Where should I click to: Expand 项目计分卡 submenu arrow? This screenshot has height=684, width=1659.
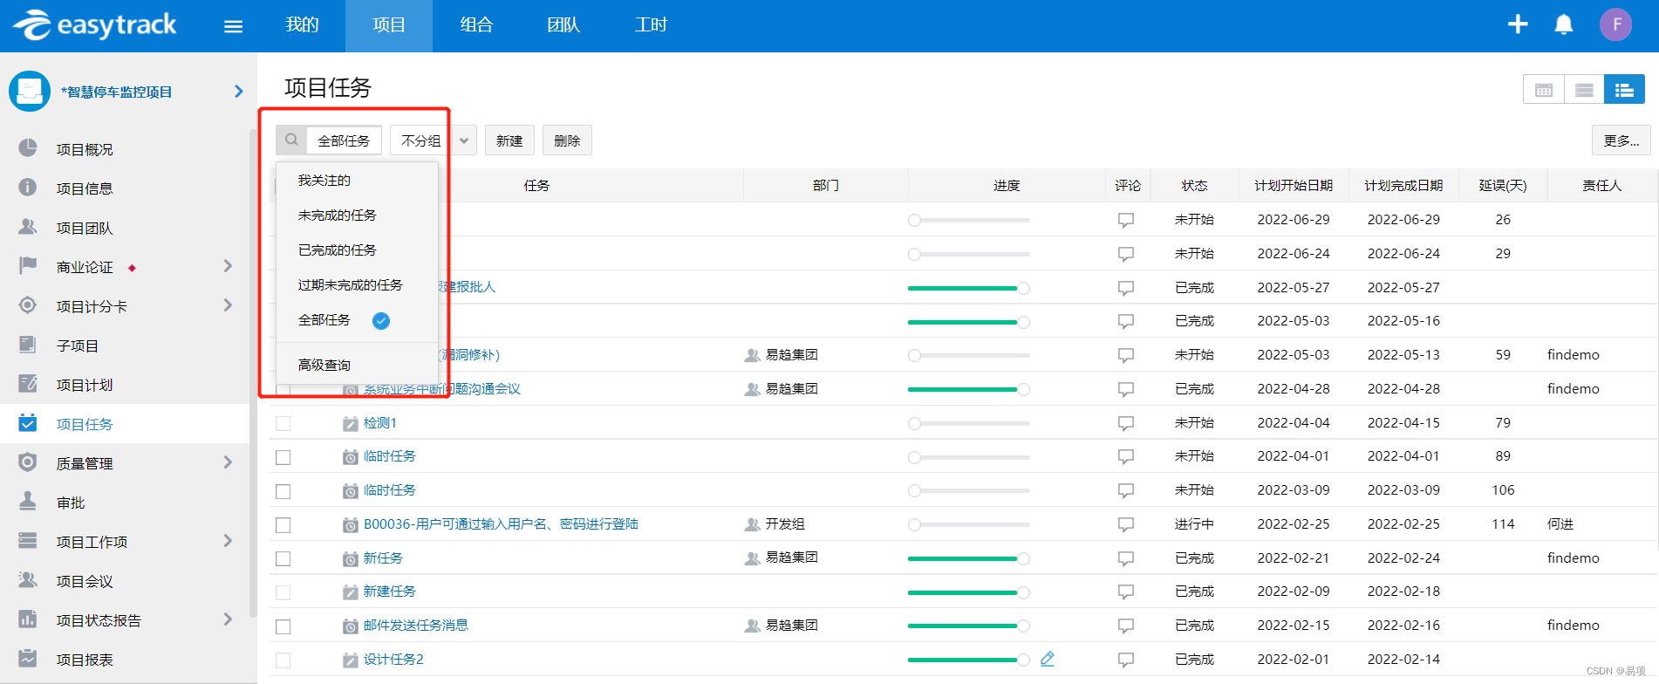tap(228, 305)
